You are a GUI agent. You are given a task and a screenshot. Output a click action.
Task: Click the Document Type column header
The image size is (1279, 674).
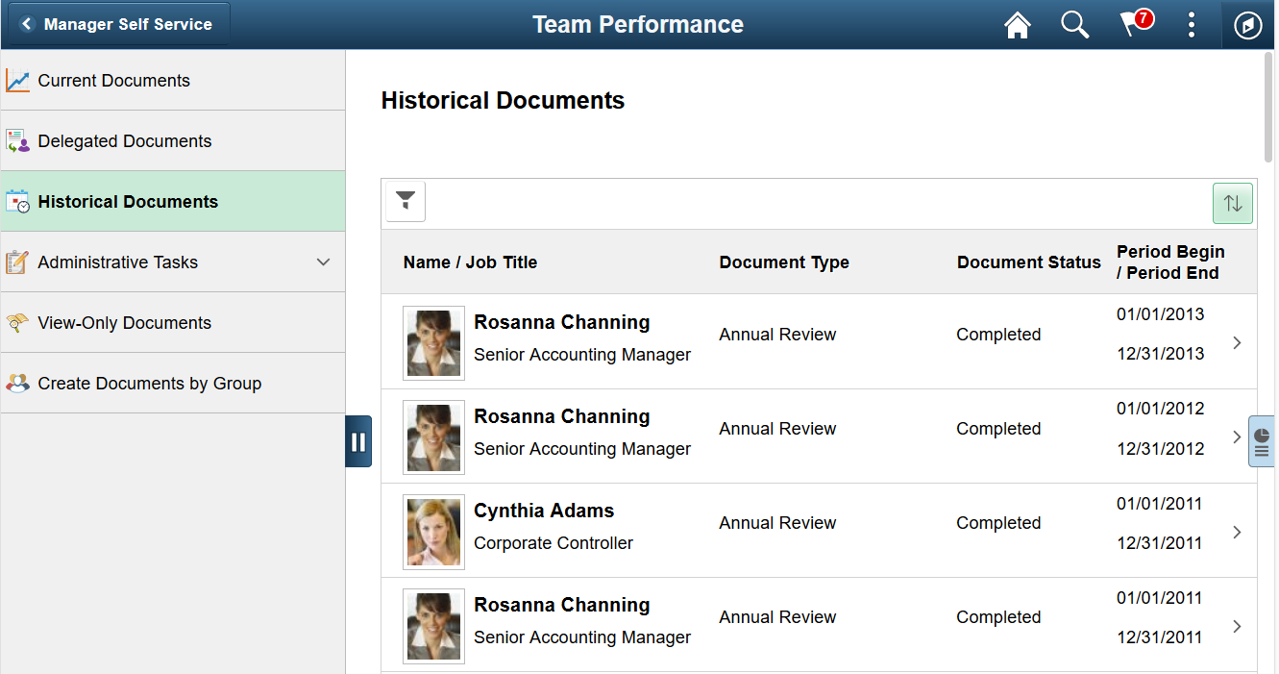pos(784,262)
